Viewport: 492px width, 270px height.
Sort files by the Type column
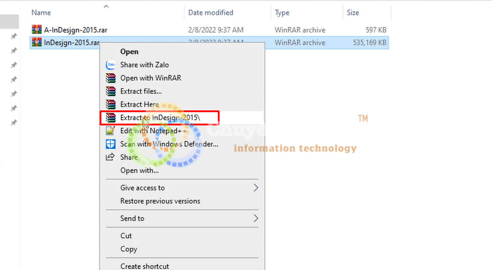point(282,13)
